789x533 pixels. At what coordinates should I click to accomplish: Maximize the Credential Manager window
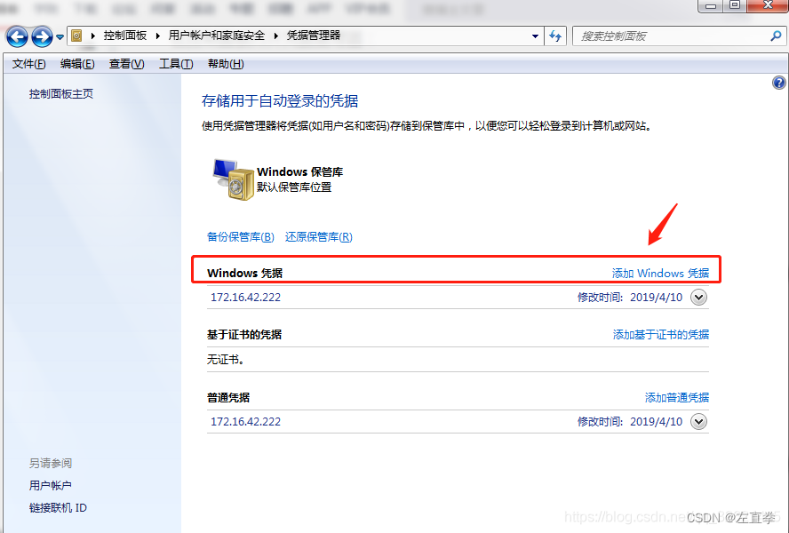(735, 5)
